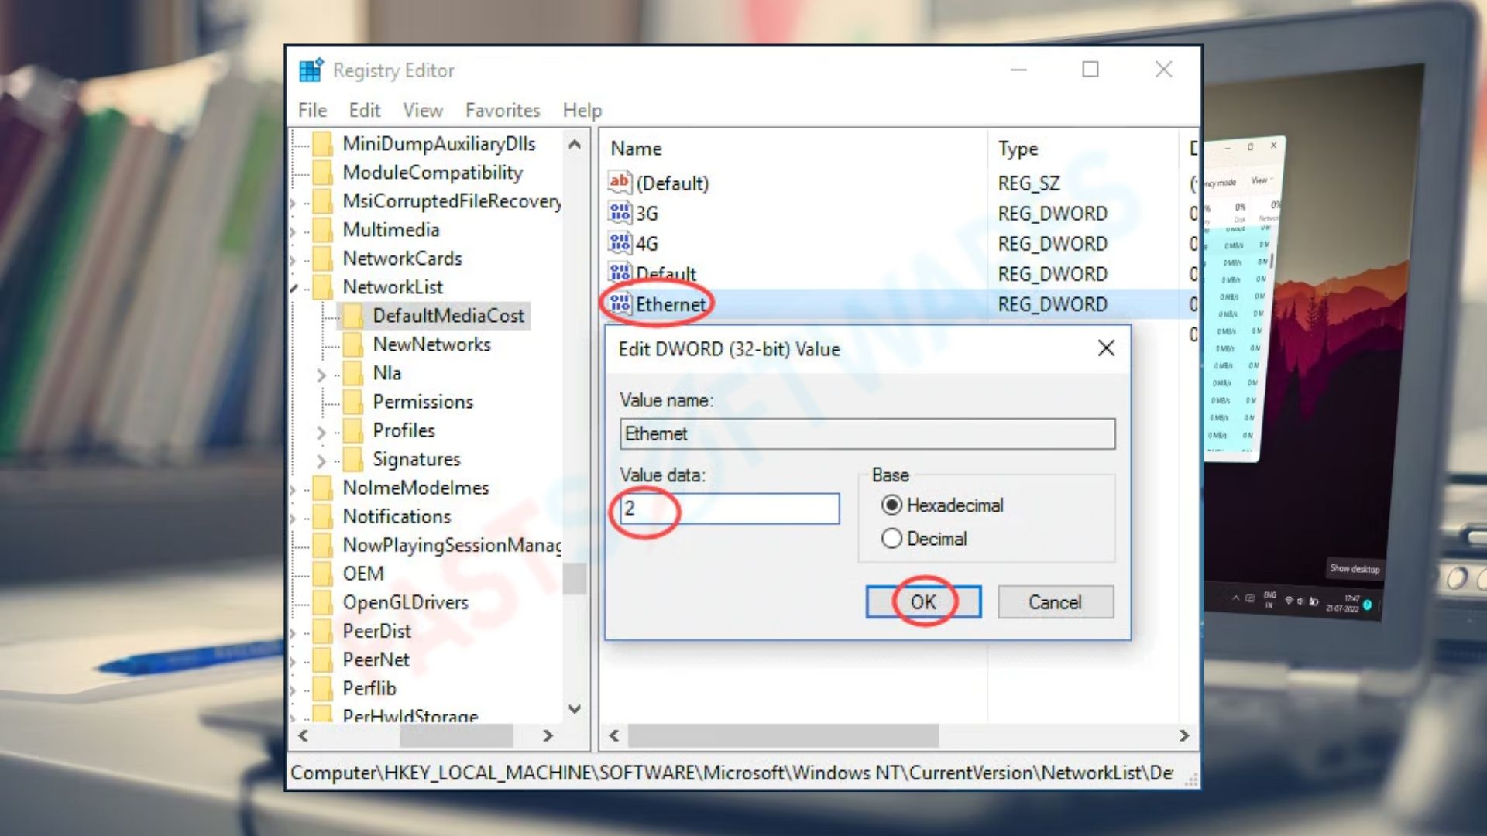Sort values by Type column header
1487x836 pixels.
pyautogui.click(x=1083, y=148)
